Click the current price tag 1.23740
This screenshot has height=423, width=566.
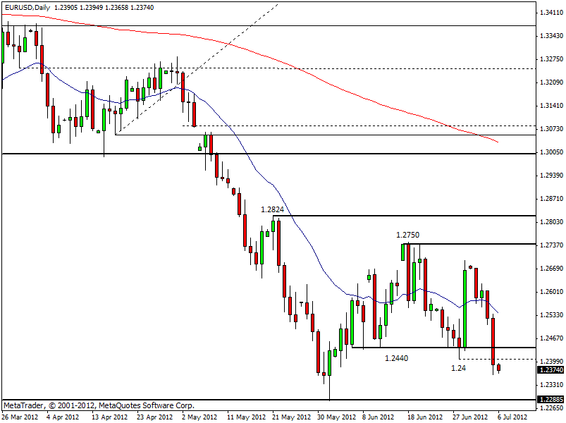tap(550, 369)
